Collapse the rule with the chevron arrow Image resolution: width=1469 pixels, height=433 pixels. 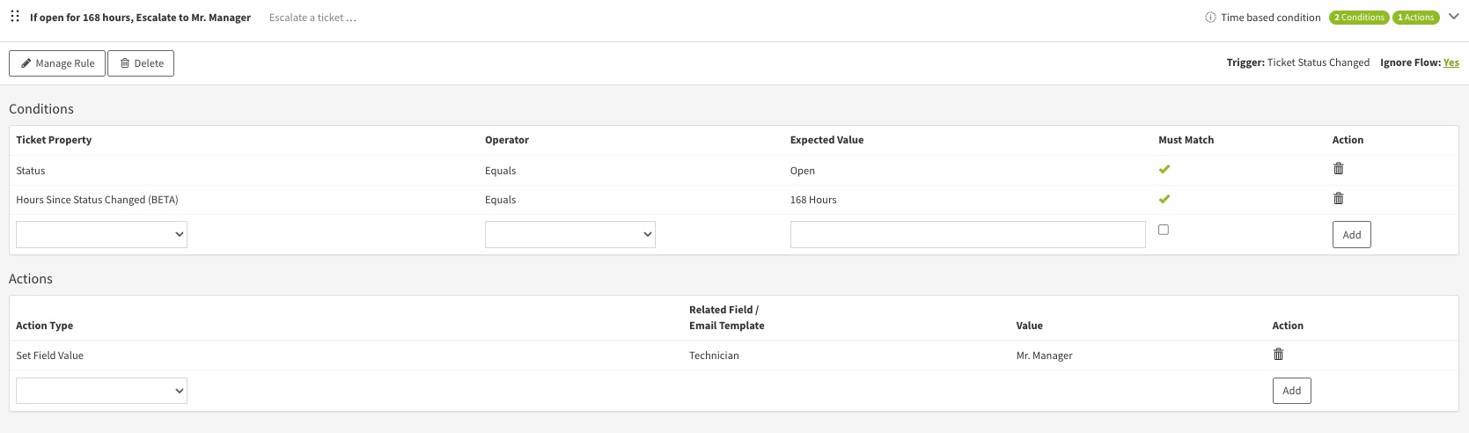coord(1453,17)
